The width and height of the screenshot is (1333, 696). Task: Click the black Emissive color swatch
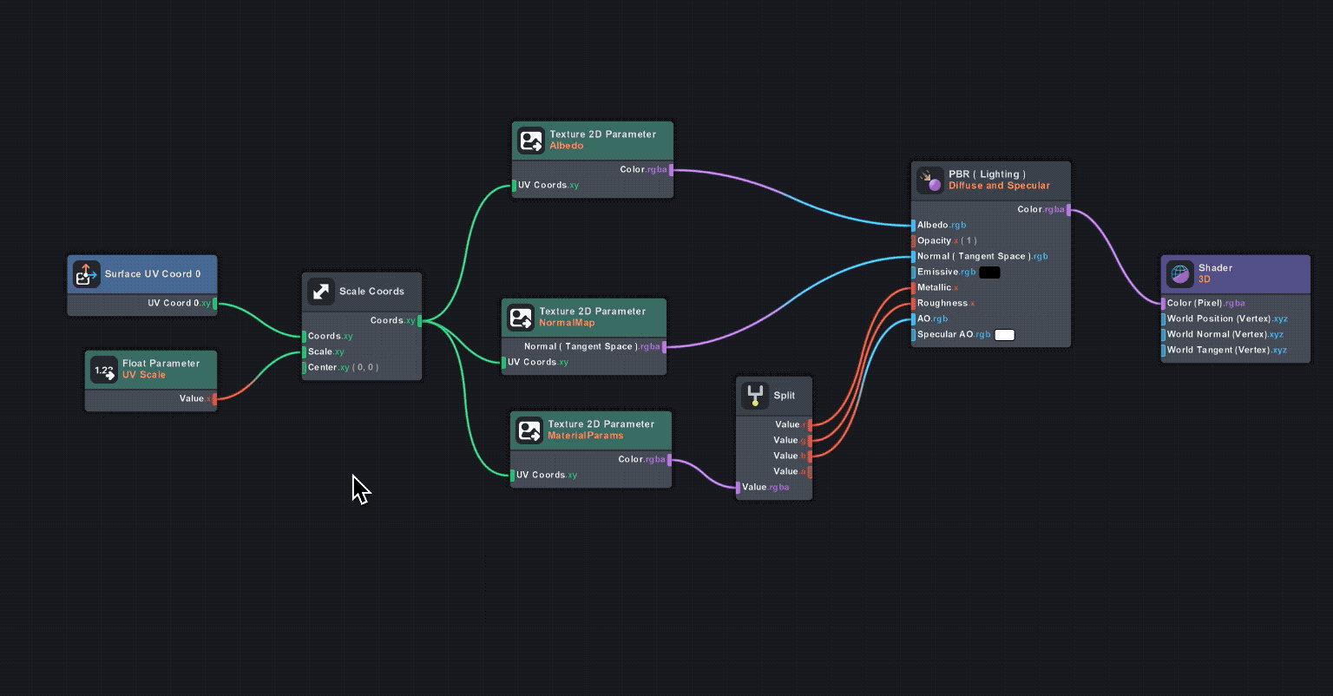tap(989, 272)
